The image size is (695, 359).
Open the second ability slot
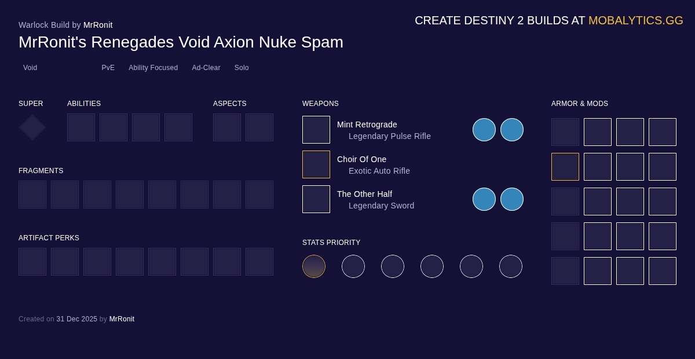(x=114, y=127)
